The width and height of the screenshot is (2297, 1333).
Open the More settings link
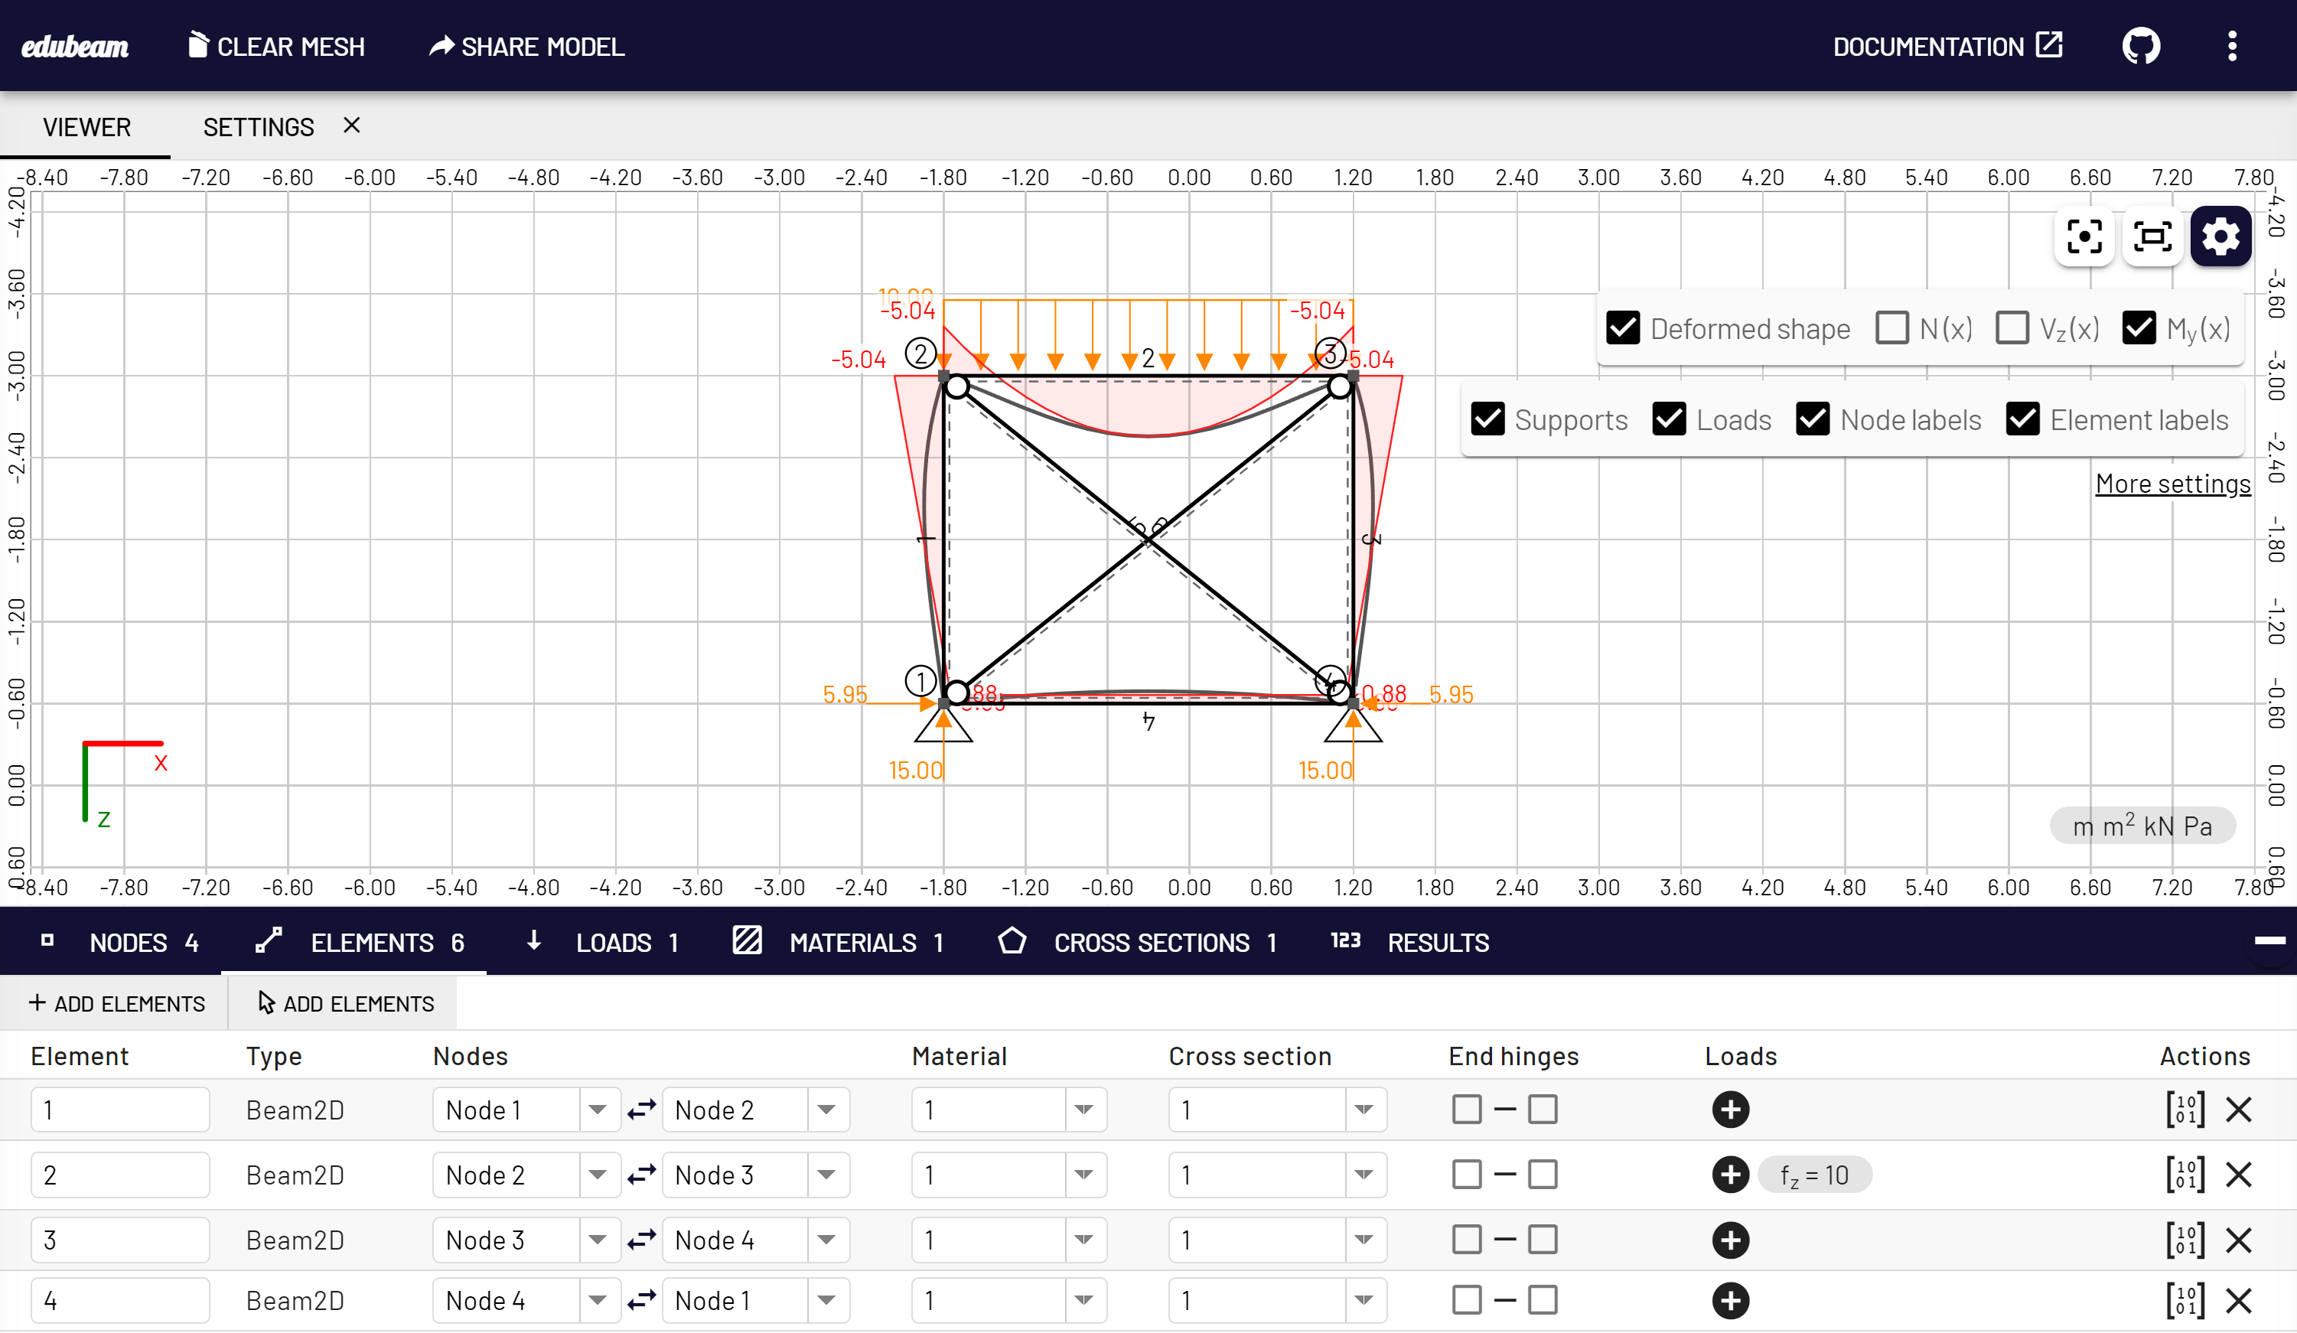click(x=2172, y=484)
